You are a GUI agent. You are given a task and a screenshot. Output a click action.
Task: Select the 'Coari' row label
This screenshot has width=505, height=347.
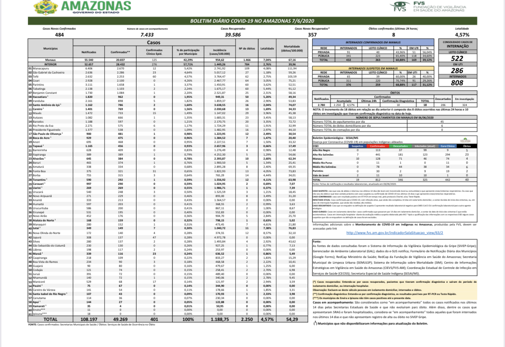pyautogui.click(x=37, y=80)
